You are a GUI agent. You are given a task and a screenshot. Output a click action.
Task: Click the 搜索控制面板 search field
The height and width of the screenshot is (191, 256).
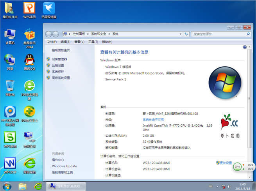click(217, 34)
